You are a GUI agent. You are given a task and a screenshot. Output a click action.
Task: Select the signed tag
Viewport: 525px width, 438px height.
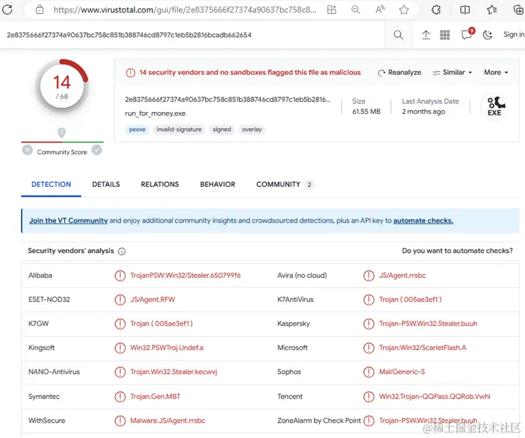click(x=222, y=129)
